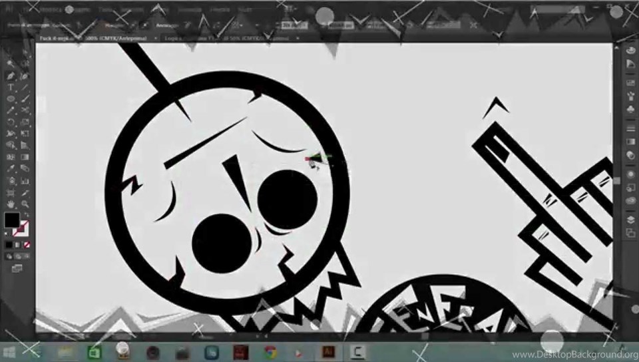Select the Paintbrush tool

tap(25, 99)
